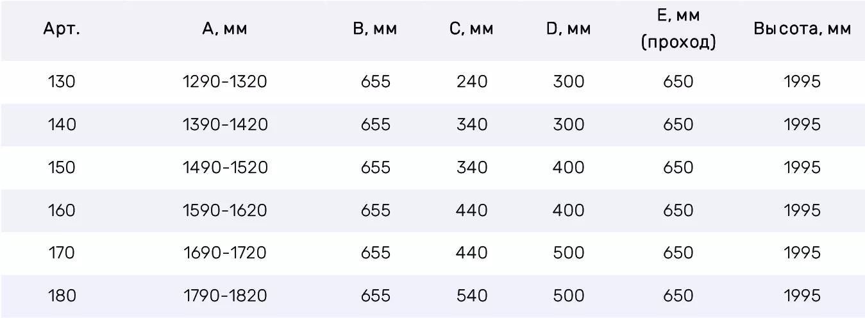Click the D, мм column header
Viewport: 865px width, 318px height.
[568, 29]
